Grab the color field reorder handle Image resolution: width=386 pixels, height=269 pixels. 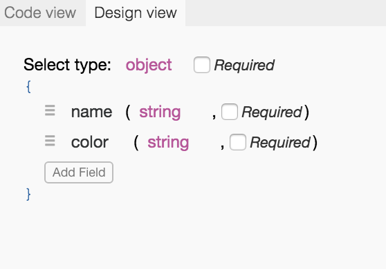pos(50,141)
